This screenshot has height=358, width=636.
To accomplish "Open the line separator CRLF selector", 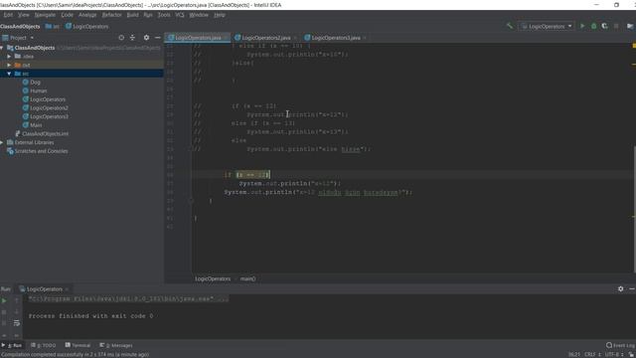I will point(592,355).
